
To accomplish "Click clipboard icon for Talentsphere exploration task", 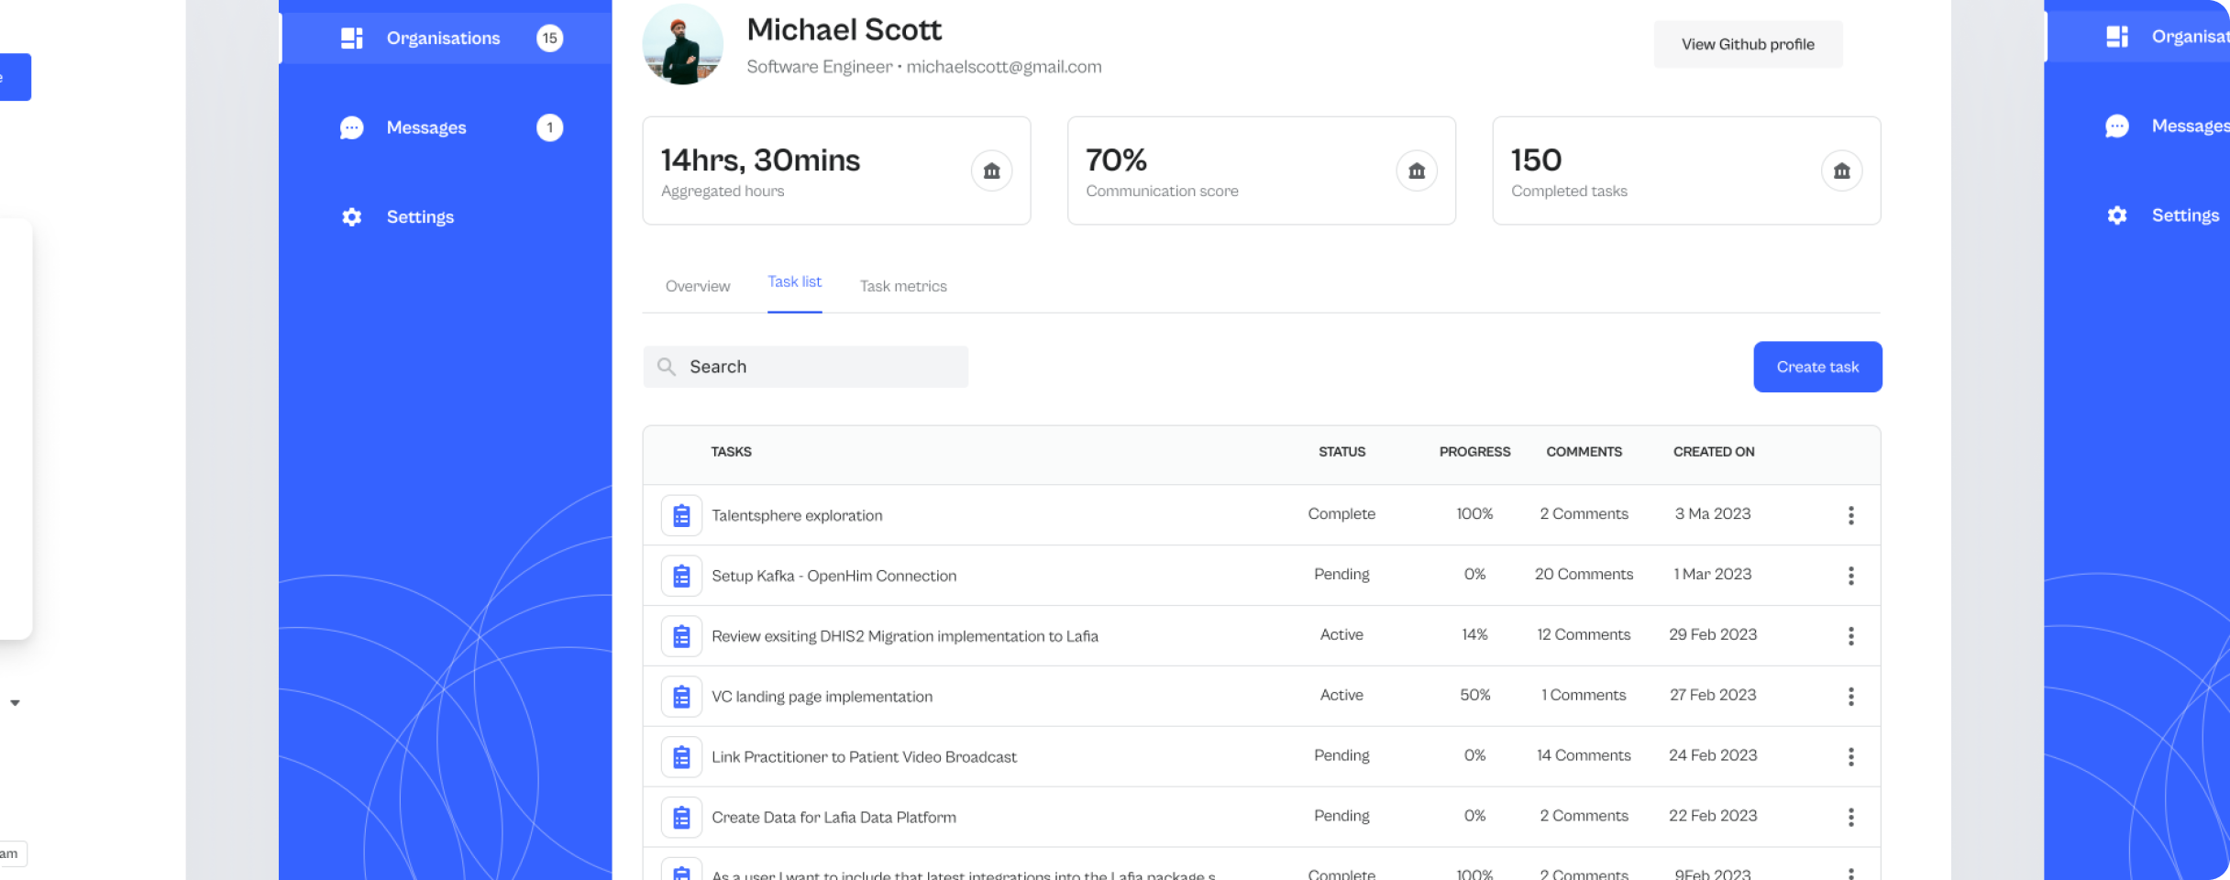I will point(681,515).
